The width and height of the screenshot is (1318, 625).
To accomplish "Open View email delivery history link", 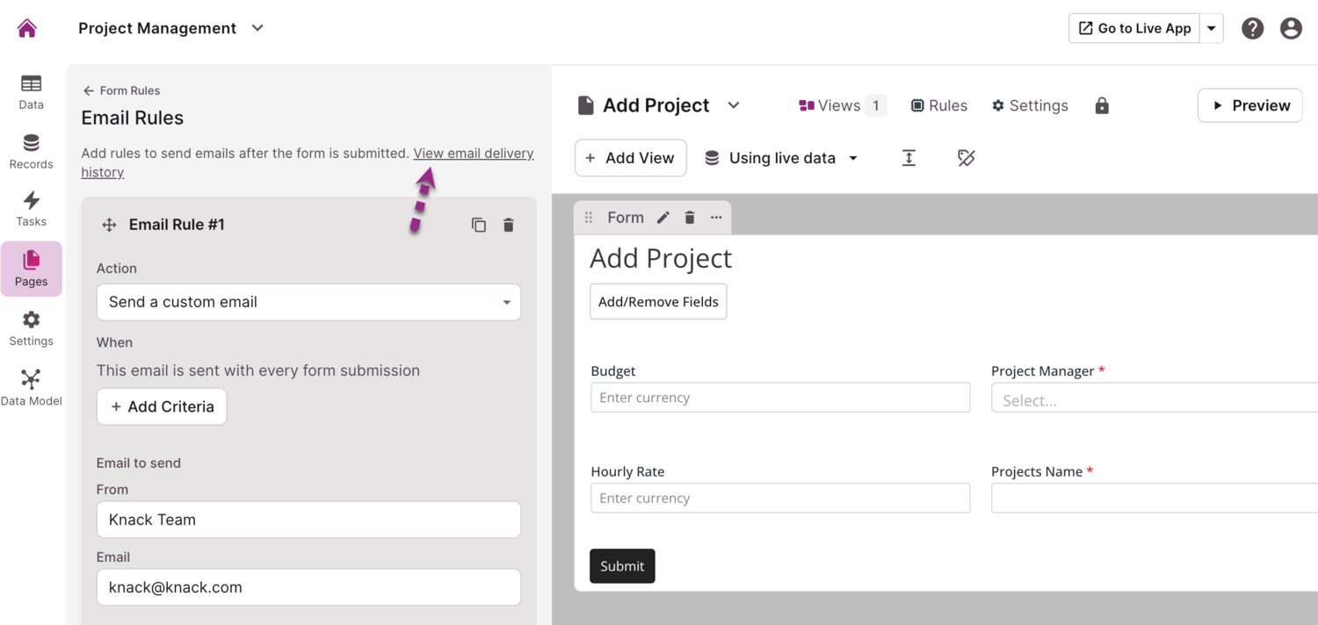I will [473, 153].
